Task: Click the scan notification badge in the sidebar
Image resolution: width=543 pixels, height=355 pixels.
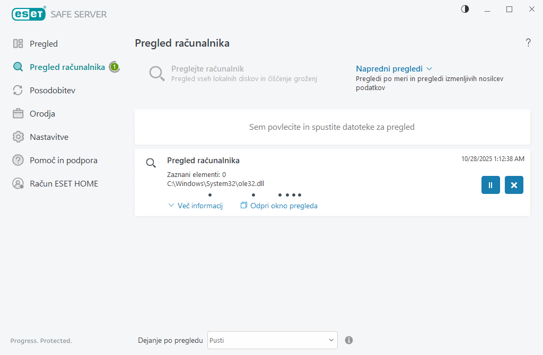Action: click(114, 67)
